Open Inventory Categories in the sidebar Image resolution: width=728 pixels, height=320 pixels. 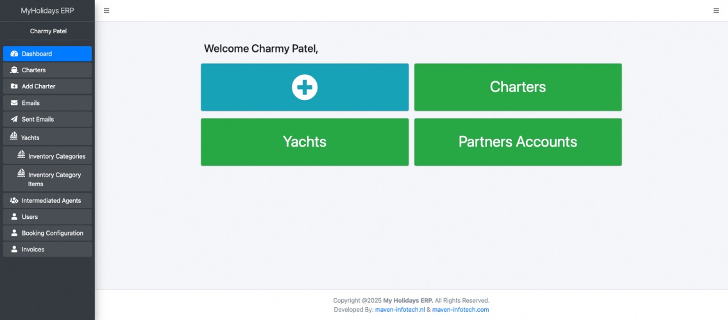(56, 156)
